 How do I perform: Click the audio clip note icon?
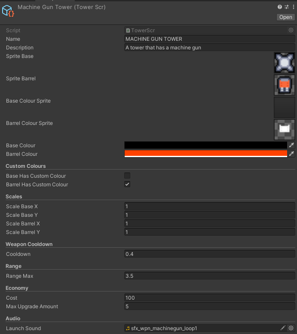click(128, 328)
